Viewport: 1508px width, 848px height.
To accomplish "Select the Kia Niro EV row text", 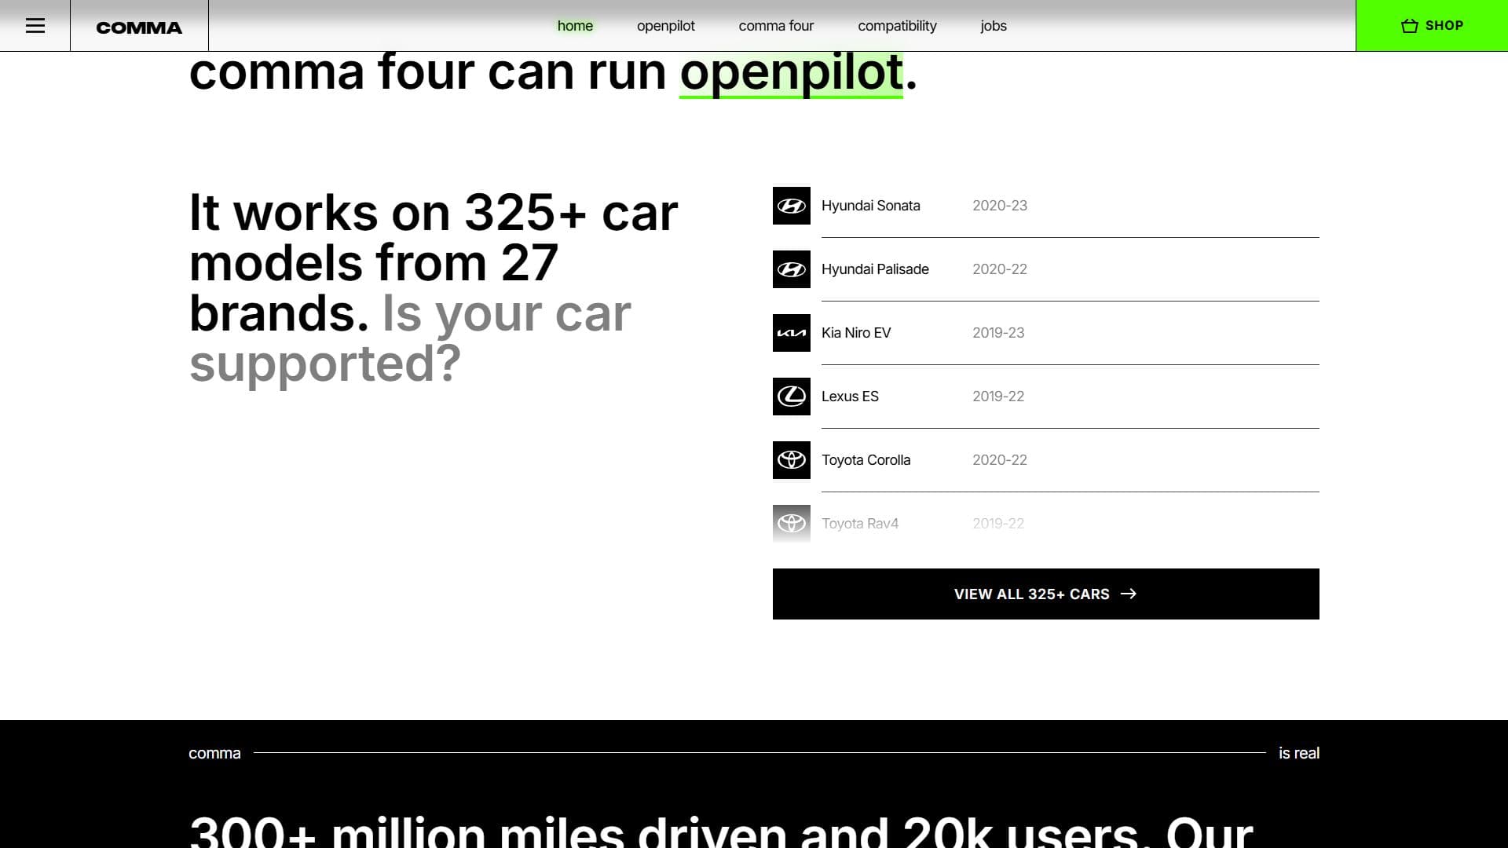I will tap(856, 333).
